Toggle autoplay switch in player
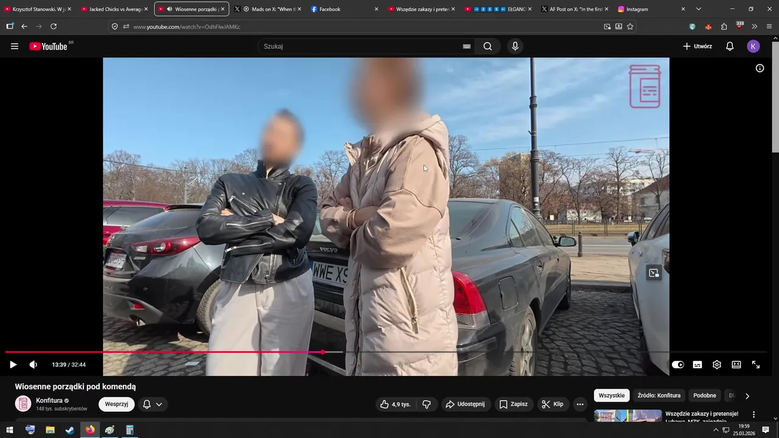Screen dimensions: 779x438 pyautogui.click(x=678, y=364)
